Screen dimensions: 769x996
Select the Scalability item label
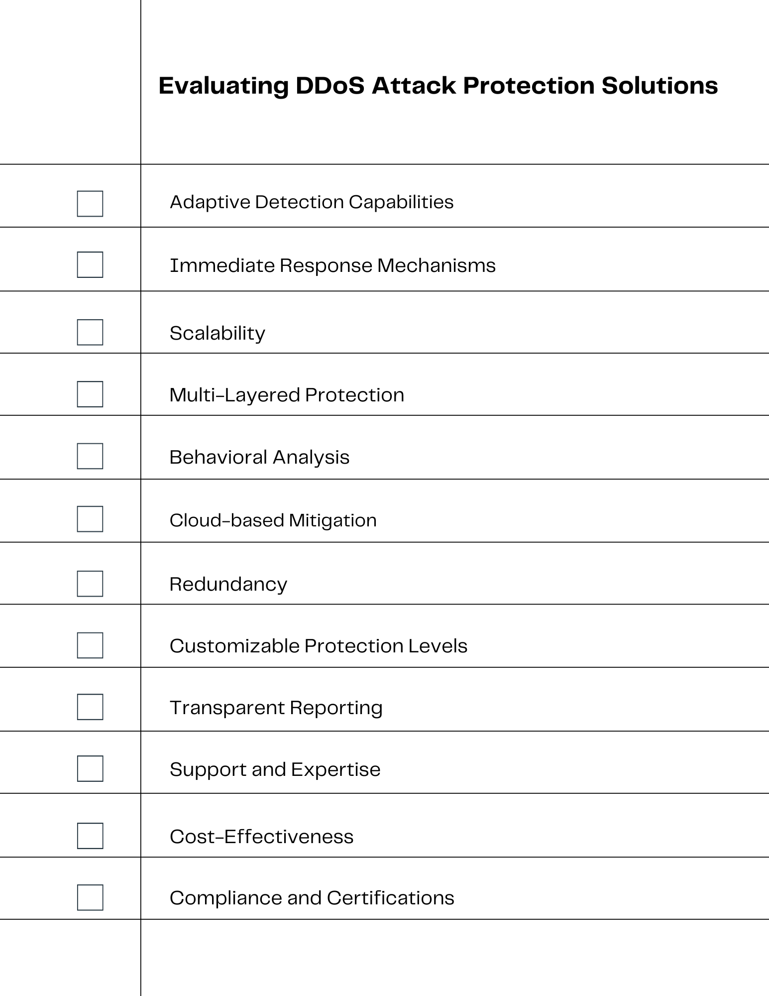pos(218,333)
